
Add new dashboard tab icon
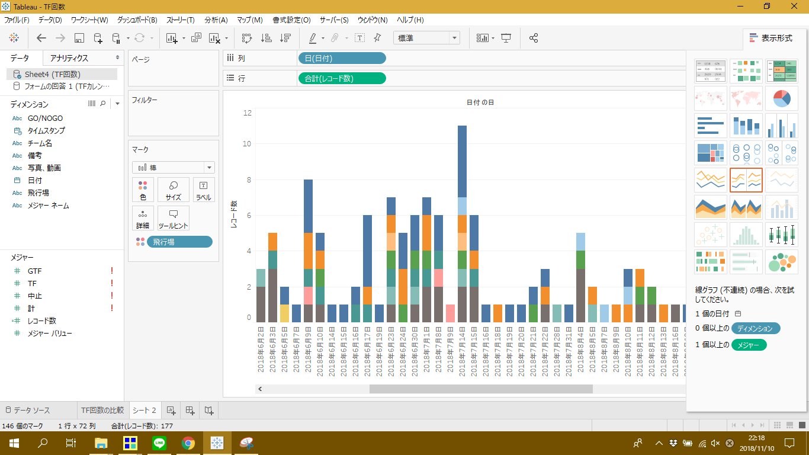[190, 410]
